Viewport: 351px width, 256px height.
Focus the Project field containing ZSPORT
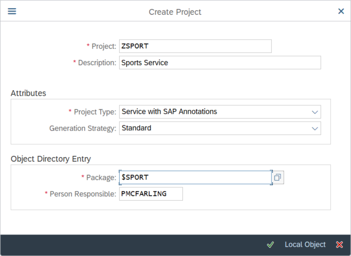tap(195, 46)
